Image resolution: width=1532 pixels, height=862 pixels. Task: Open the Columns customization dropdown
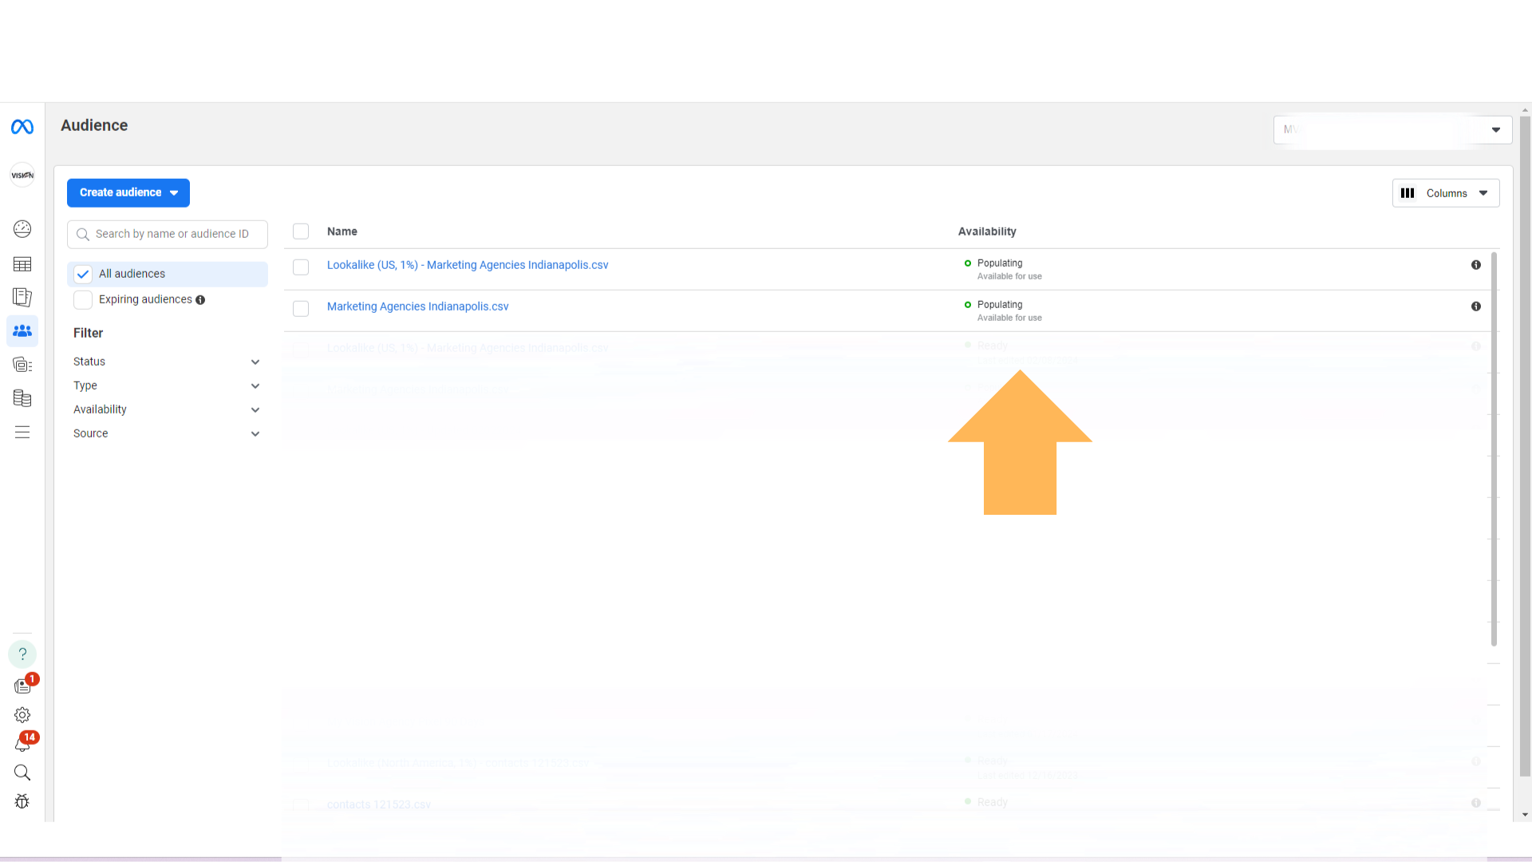tap(1445, 194)
